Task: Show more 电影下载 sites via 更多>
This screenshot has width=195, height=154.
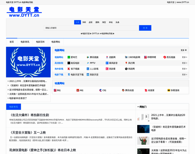Action: click(x=184, y=75)
